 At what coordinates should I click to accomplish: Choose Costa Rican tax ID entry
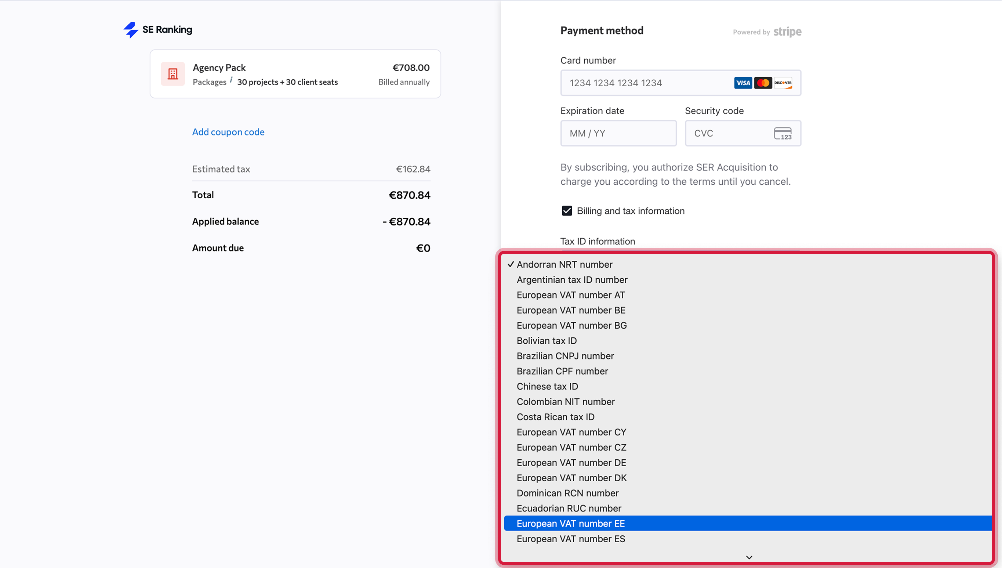[x=555, y=417]
